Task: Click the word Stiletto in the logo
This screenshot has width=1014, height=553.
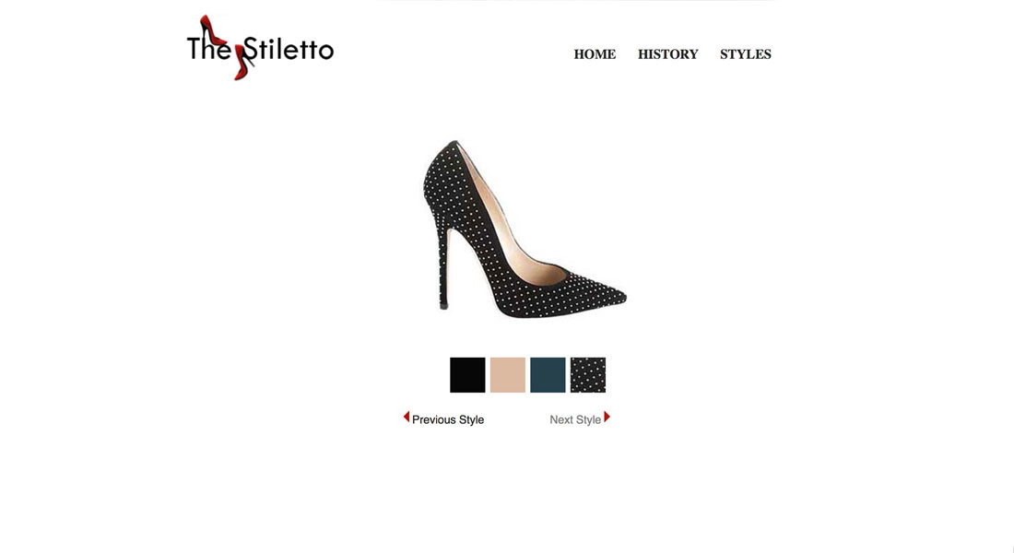Action: 289,49
